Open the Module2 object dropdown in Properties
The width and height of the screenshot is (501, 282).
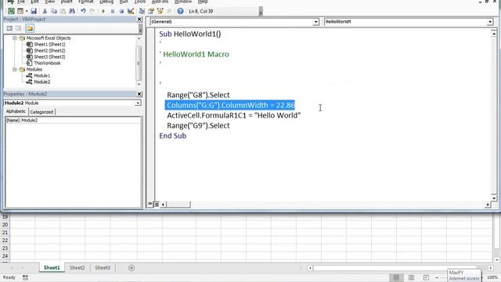[x=138, y=103]
